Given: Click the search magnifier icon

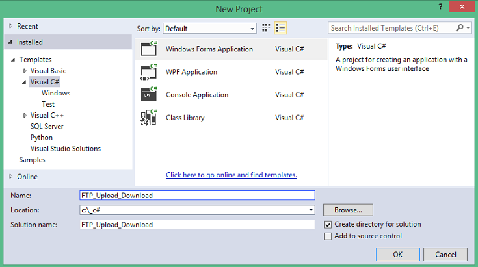Looking at the screenshot, I should (x=459, y=28).
